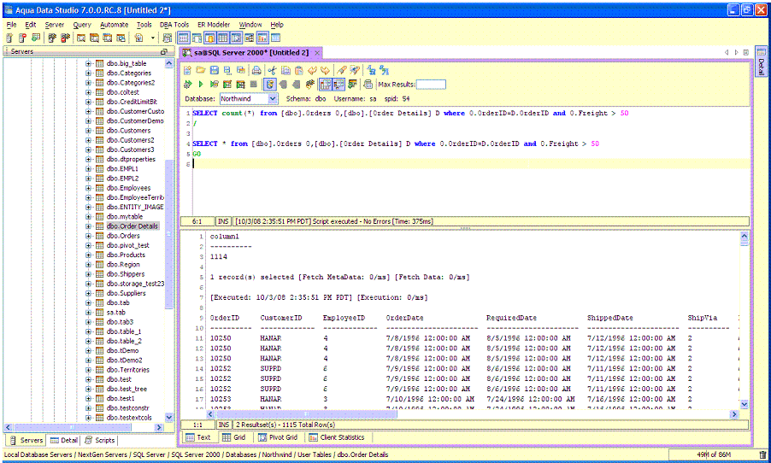
Task: Save the script using the floppy disk icon
Action: tap(214, 70)
